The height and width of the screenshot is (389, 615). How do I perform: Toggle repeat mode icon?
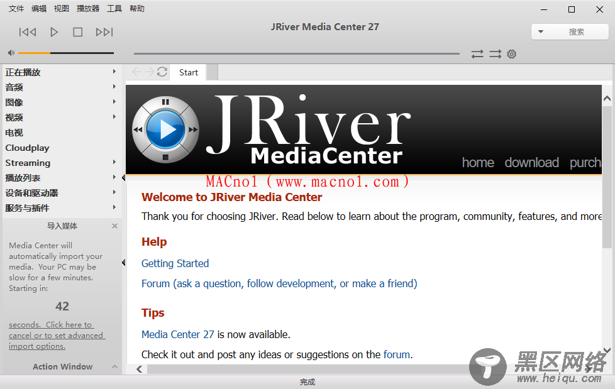(x=477, y=53)
